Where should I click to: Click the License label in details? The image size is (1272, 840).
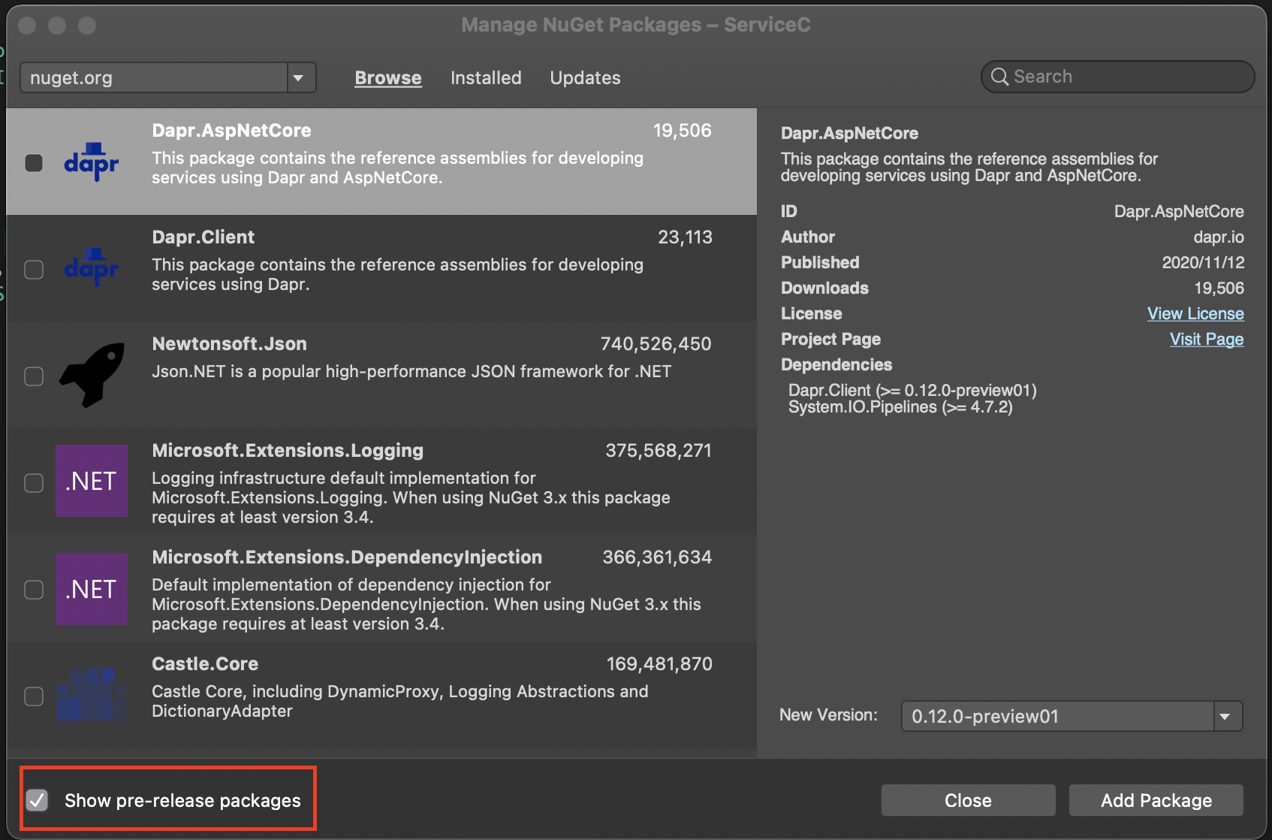click(x=811, y=313)
